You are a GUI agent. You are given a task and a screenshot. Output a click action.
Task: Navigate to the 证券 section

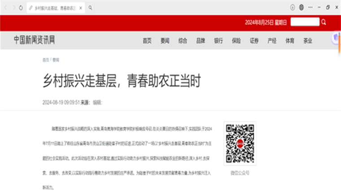(254, 41)
